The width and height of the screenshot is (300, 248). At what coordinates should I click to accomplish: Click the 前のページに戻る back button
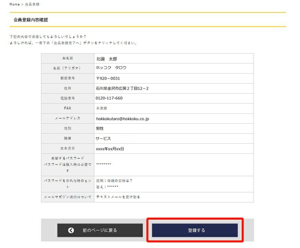100,230
